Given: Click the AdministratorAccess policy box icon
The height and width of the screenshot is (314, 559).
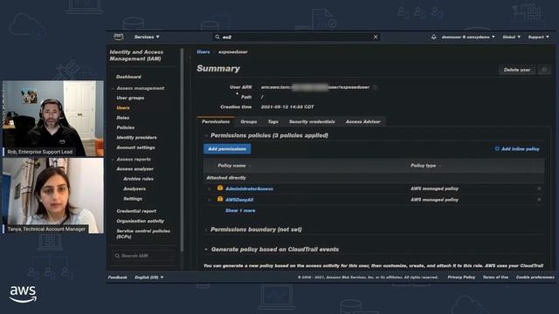Looking at the screenshot, I should [x=220, y=188].
